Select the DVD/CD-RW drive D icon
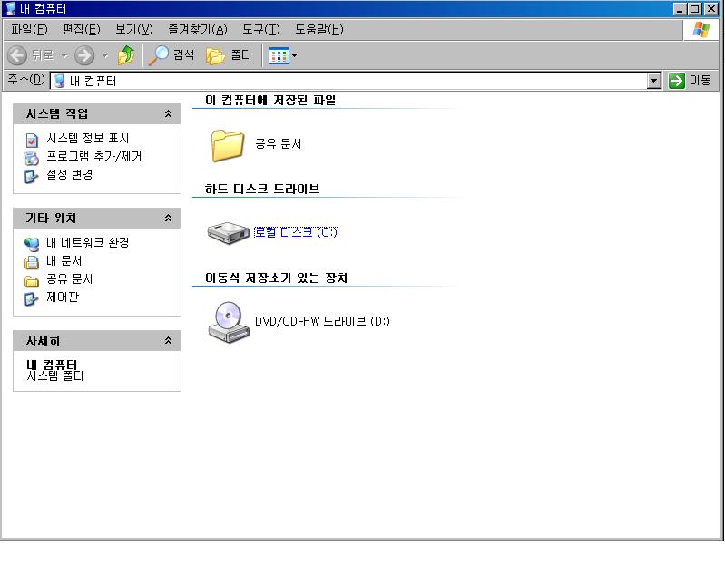The height and width of the screenshot is (565, 725). coord(229,323)
